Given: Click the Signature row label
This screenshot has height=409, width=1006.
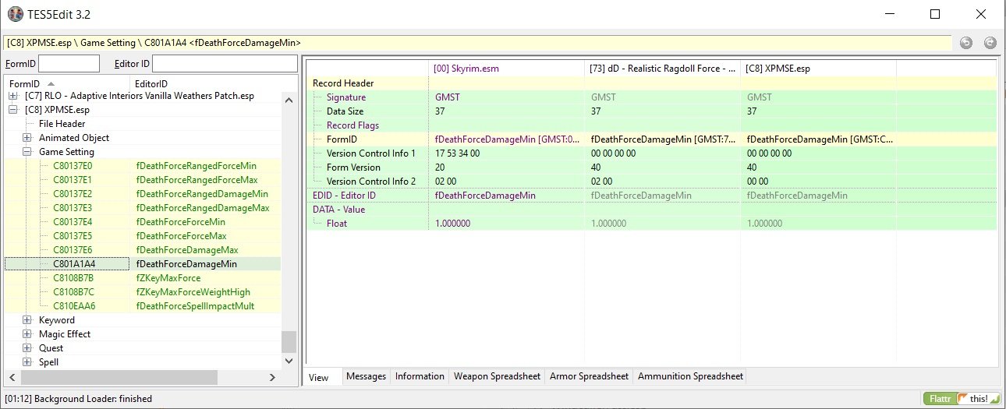Looking at the screenshot, I should (345, 97).
